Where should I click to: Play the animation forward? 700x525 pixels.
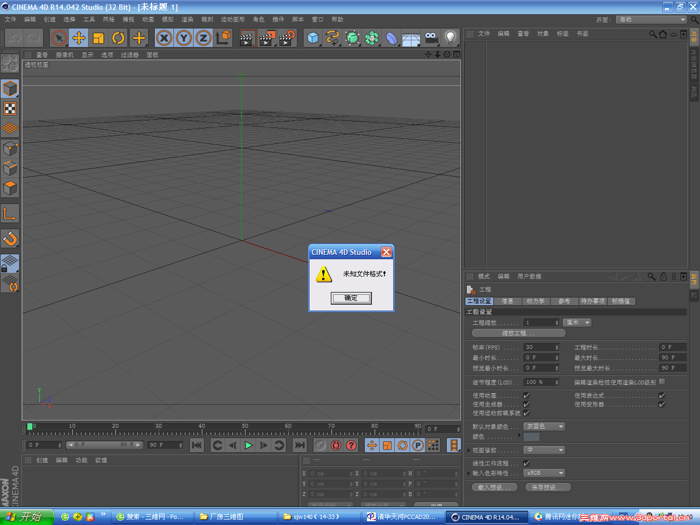click(248, 445)
